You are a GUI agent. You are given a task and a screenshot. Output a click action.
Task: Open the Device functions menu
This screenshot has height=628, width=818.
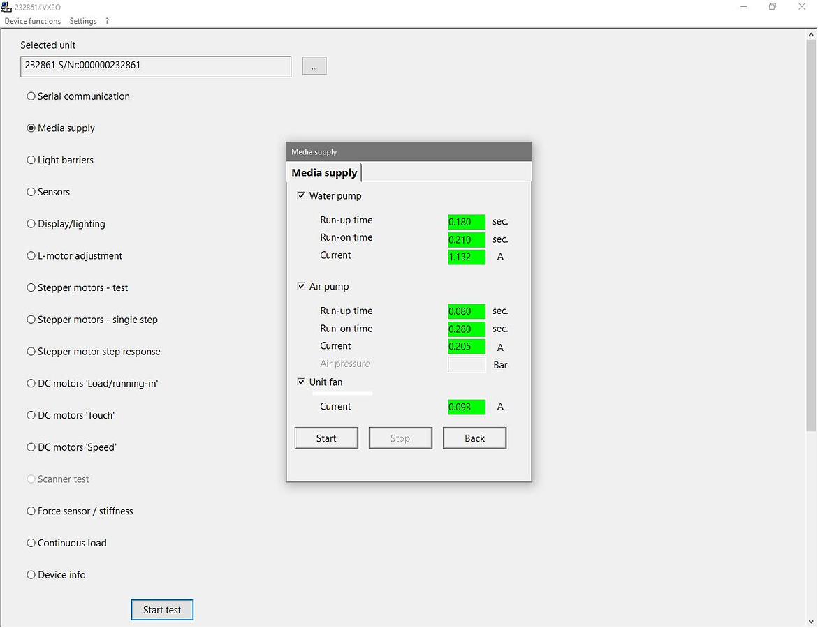(x=33, y=21)
